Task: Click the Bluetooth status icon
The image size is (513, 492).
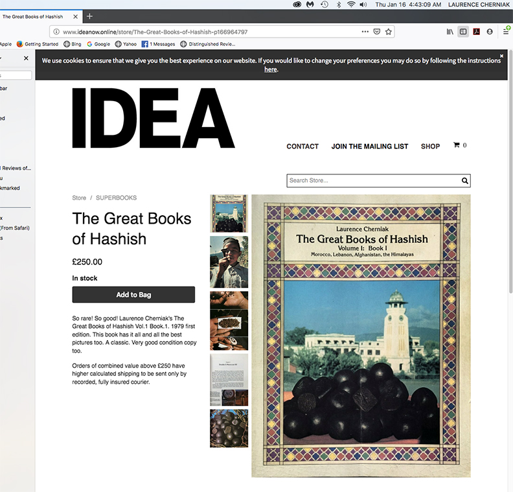Action: pos(339,5)
